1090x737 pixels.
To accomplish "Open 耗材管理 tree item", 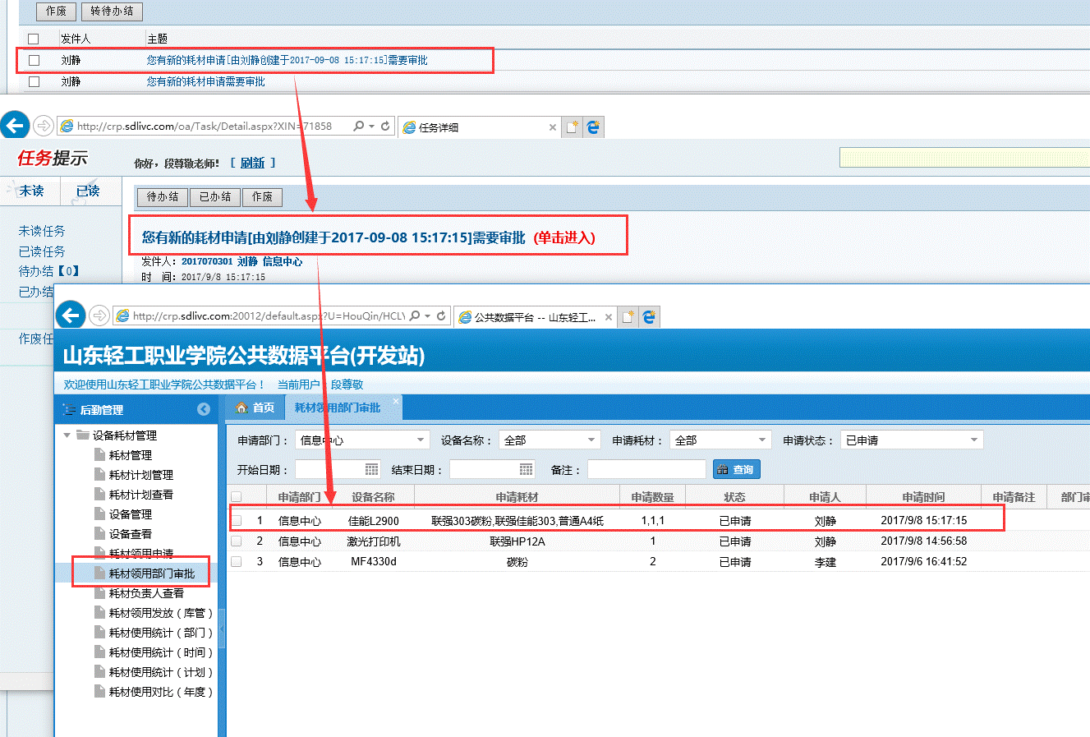I will pyautogui.click(x=130, y=455).
